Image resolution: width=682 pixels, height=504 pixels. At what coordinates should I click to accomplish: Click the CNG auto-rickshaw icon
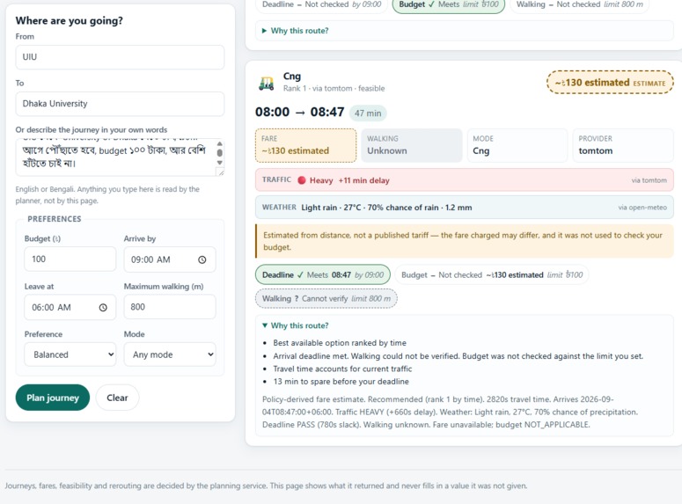point(266,83)
